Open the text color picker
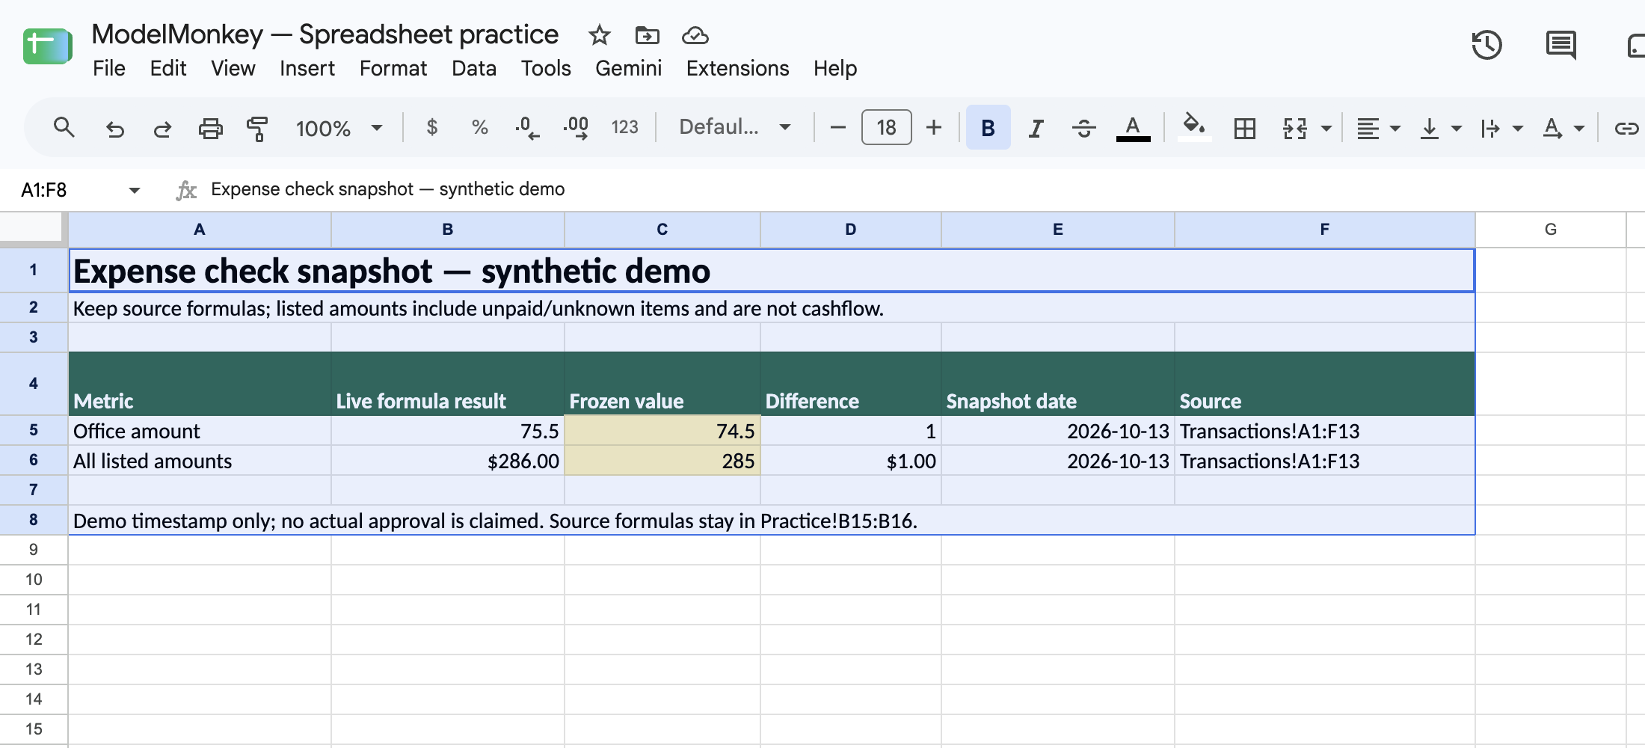This screenshot has width=1645, height=748. click(1133, 129)
